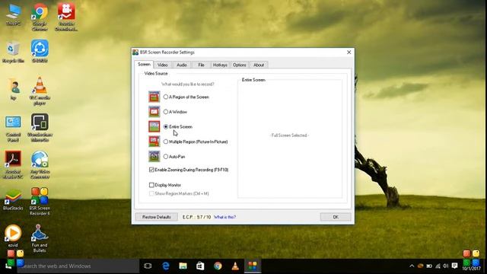Open the Audio tab

coord(182,65)
